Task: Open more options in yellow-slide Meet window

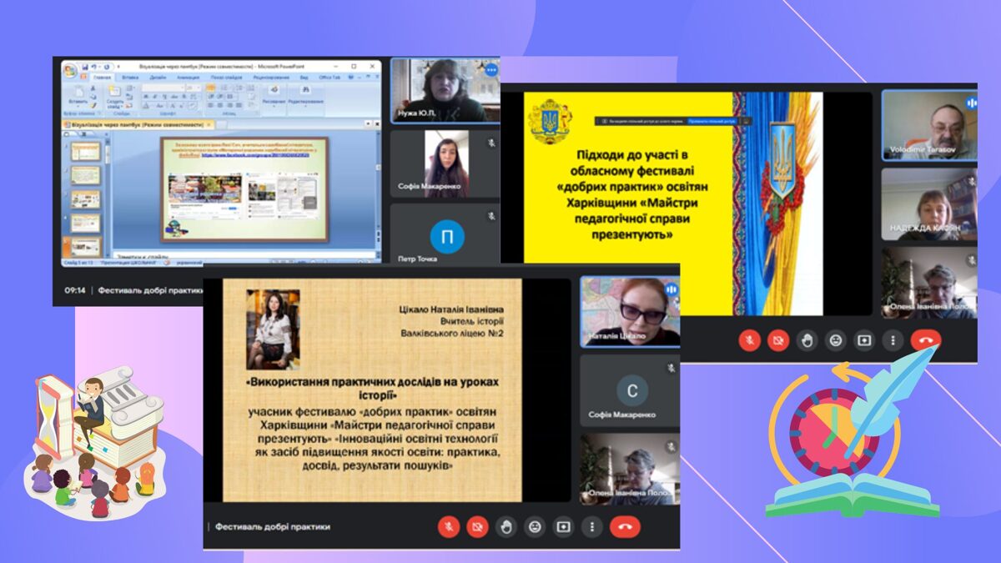Action: (x=893, y=340)
